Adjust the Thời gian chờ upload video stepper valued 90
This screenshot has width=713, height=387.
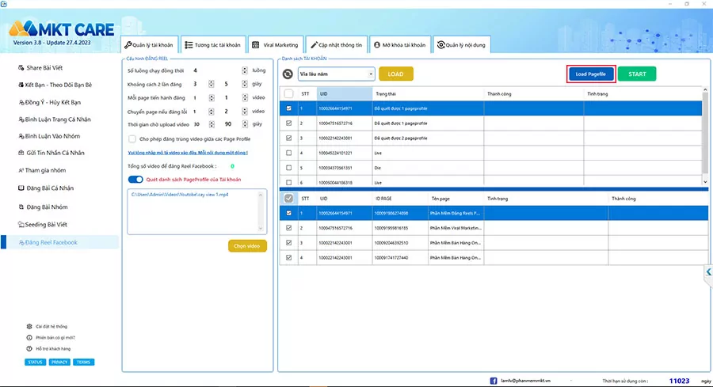click(245, 124)
